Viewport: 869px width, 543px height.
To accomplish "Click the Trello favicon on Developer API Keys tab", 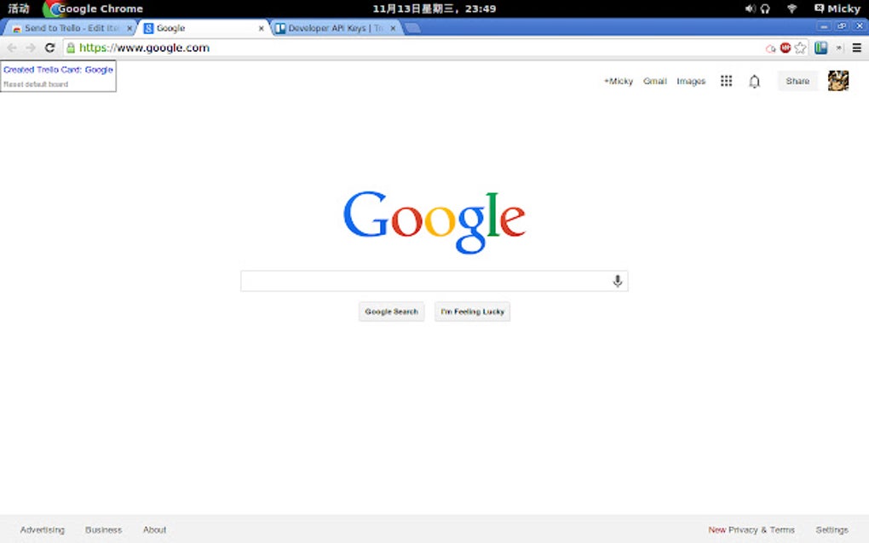I will tap(280, 28).
